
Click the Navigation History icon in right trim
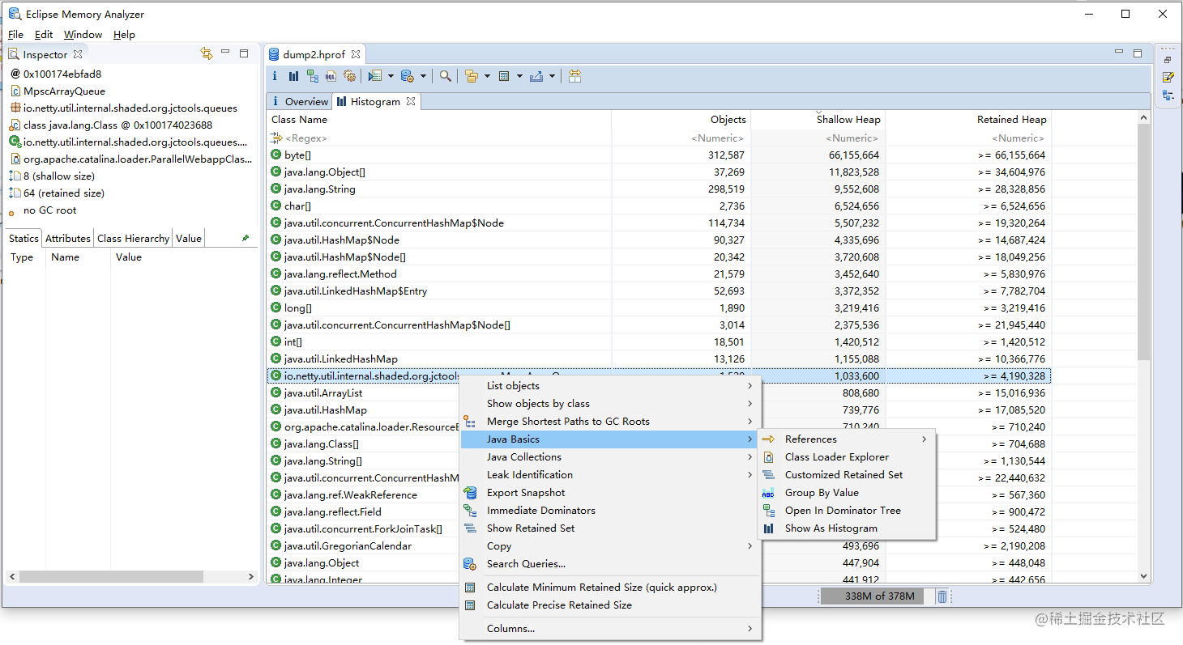[x=1168, y=95]
